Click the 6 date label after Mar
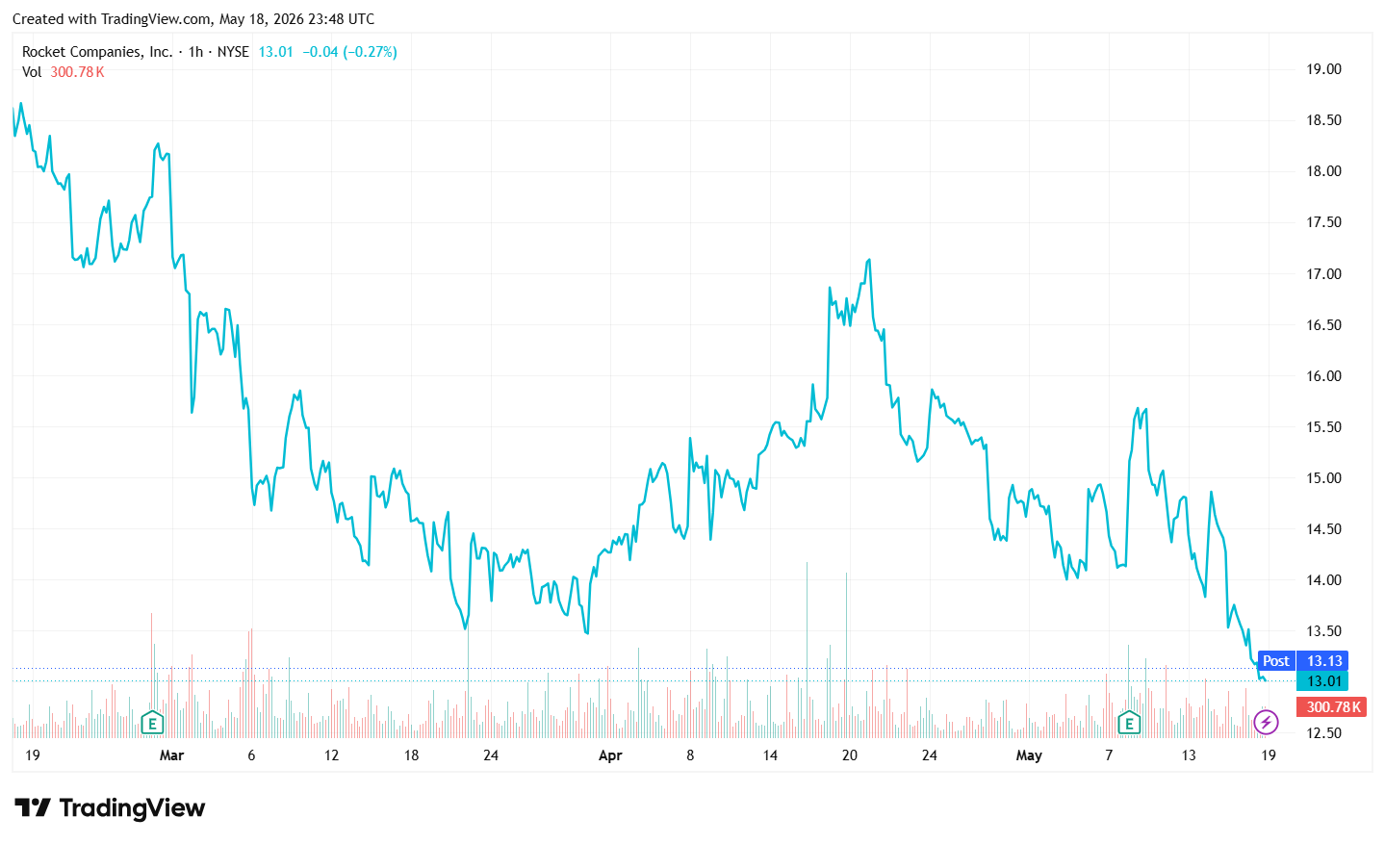 251,755
